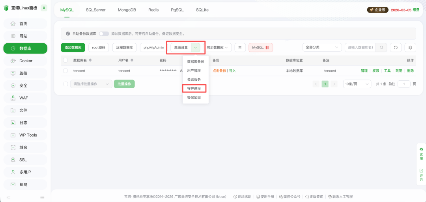426x202 pixels.
Task: Switch to the PgSQL tab
Action: [x=177, y=10]
